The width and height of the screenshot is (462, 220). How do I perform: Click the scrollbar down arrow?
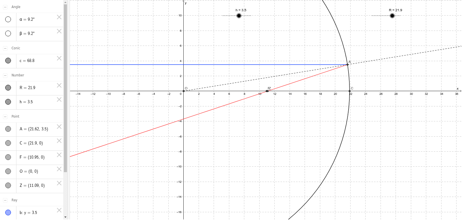point(66,217)
